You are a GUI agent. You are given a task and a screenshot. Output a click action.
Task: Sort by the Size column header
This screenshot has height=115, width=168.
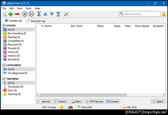click(x=69, y=26)
